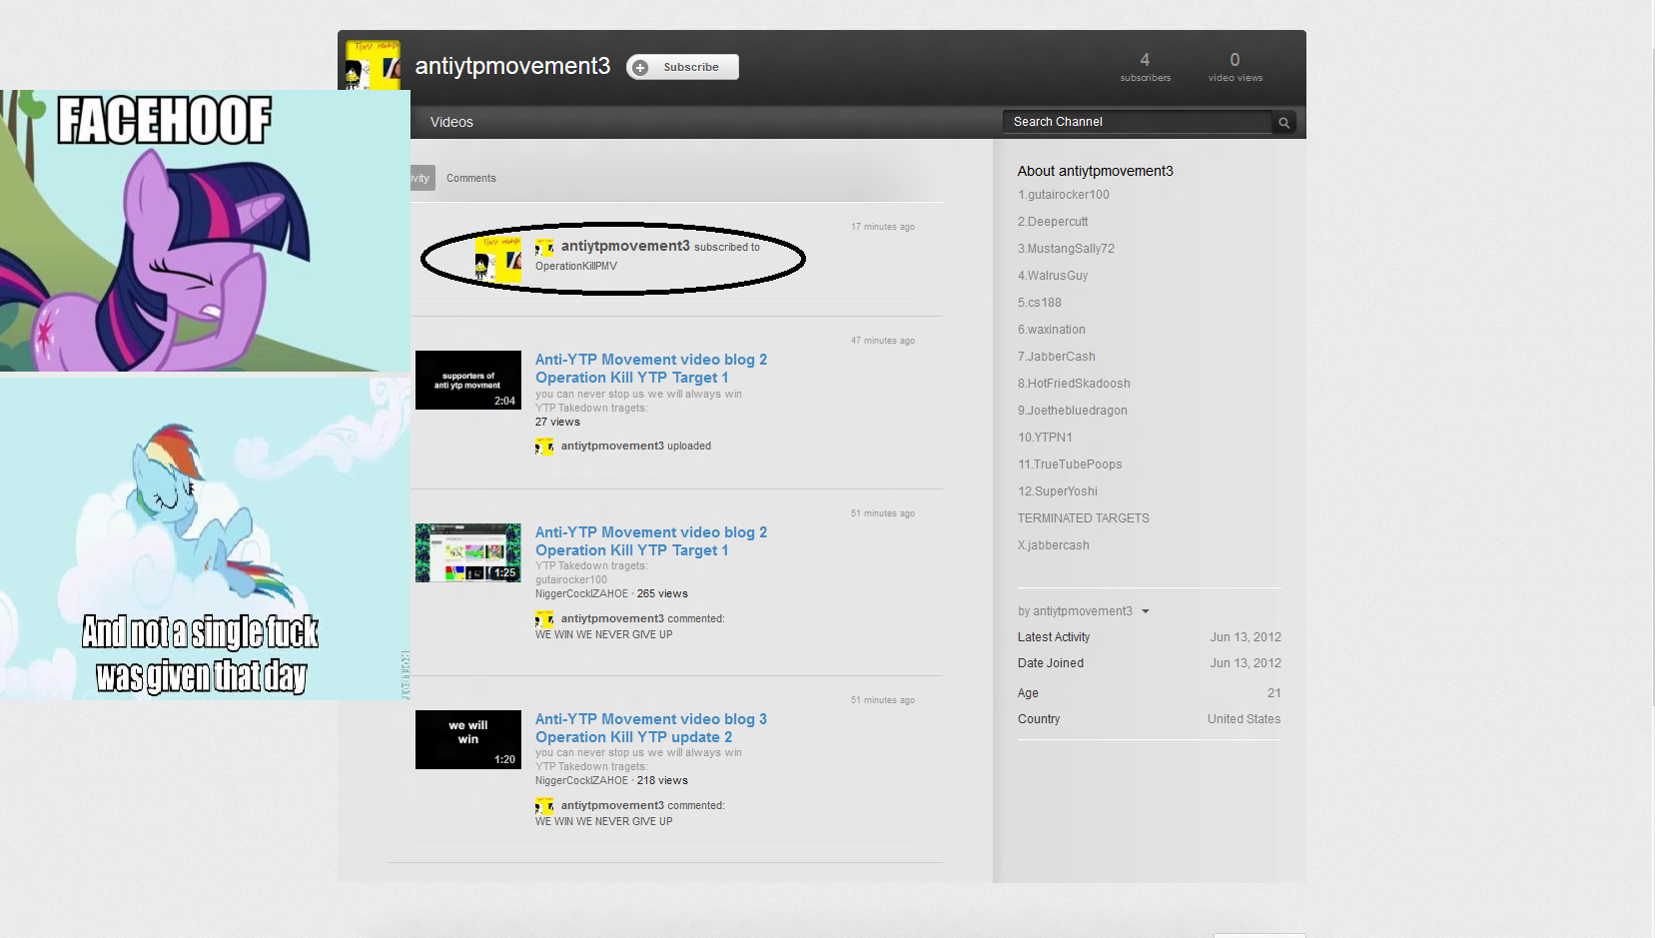Click the Age value '21'

click(x=1274, y=693)
